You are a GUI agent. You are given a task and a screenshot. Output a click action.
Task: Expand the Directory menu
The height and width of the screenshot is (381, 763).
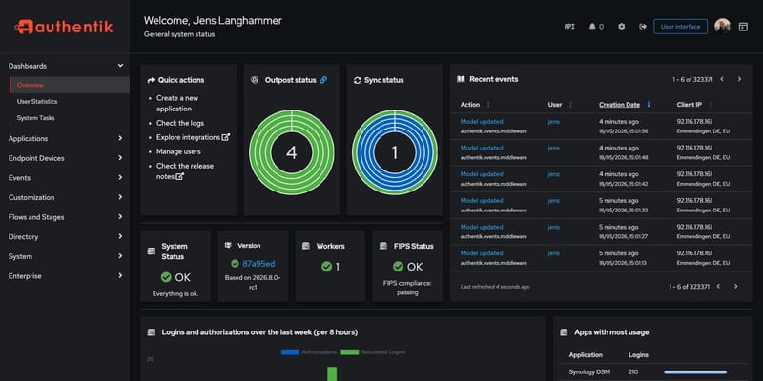65,236
